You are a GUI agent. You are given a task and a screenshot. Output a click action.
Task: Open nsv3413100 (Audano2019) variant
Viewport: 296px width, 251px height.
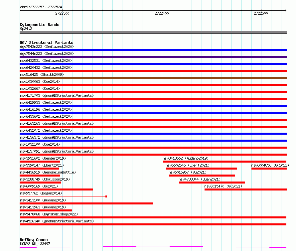43,200
